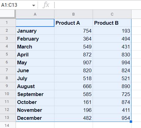141x128 pixels.
Task: Click the cell with value 196
Action: coord(73,110)
